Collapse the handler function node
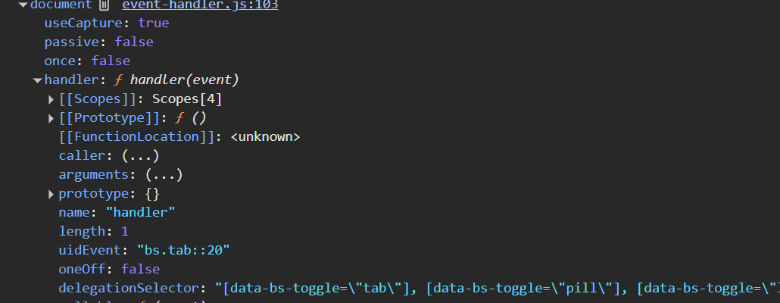This screenshot has width=780, height=303. 37,80
